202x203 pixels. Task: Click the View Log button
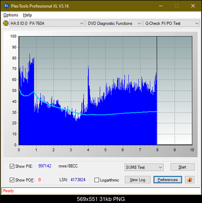tap(138, 180)
